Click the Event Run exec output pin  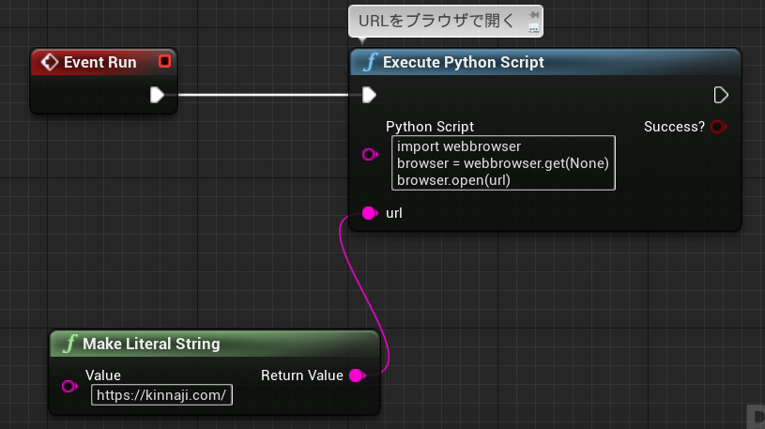click(157, 95)
